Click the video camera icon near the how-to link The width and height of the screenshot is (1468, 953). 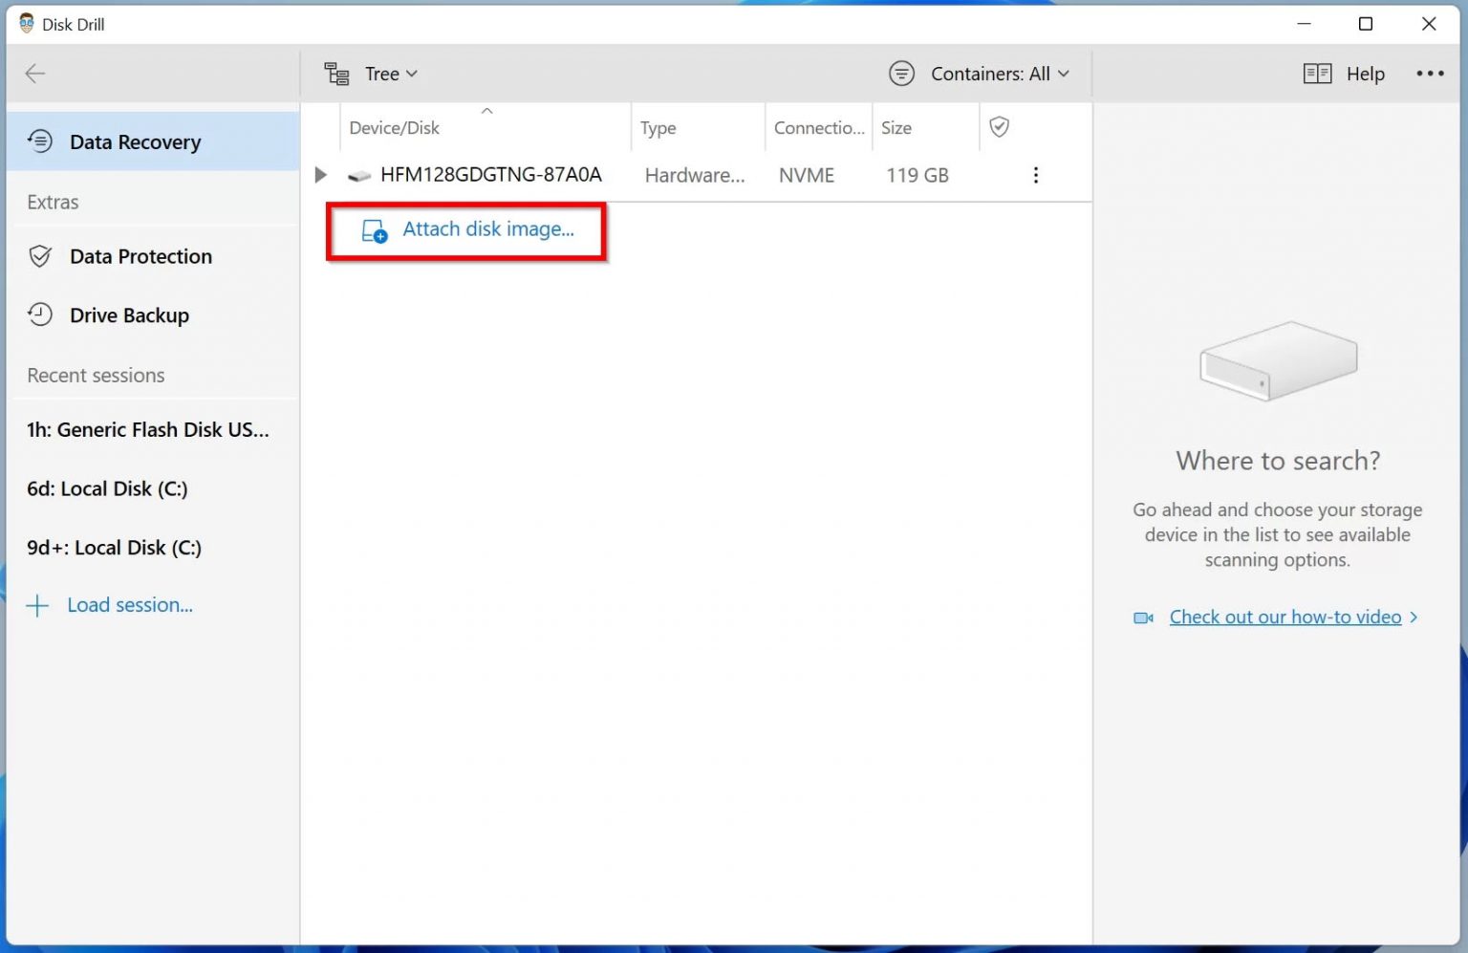coord(1143,617)
